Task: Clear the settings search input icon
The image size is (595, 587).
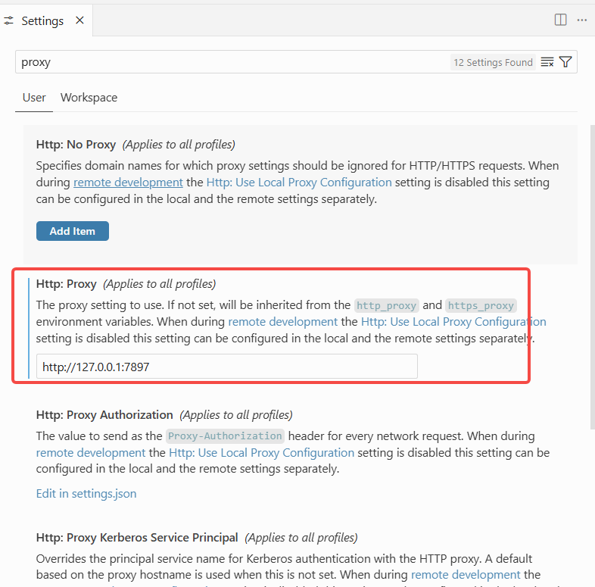Action: tap(547, 62)
